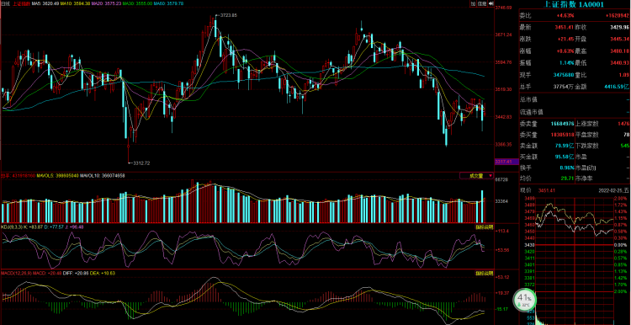Click the date 2022-02-25 label

[x=613, y=190]
